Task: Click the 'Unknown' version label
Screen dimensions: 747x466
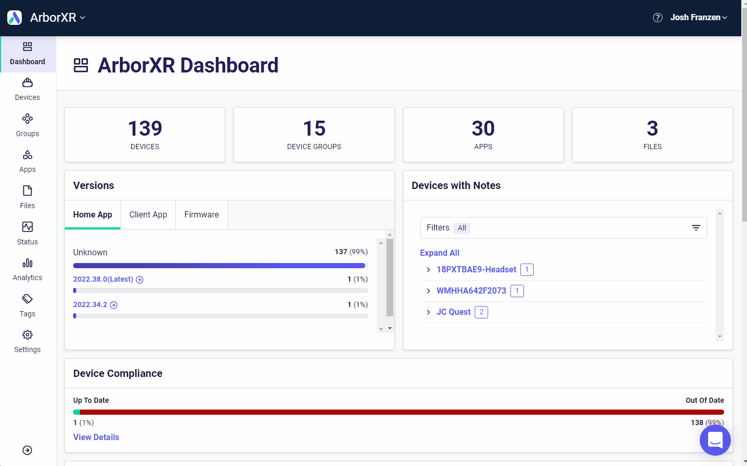Action: (90, 253)
